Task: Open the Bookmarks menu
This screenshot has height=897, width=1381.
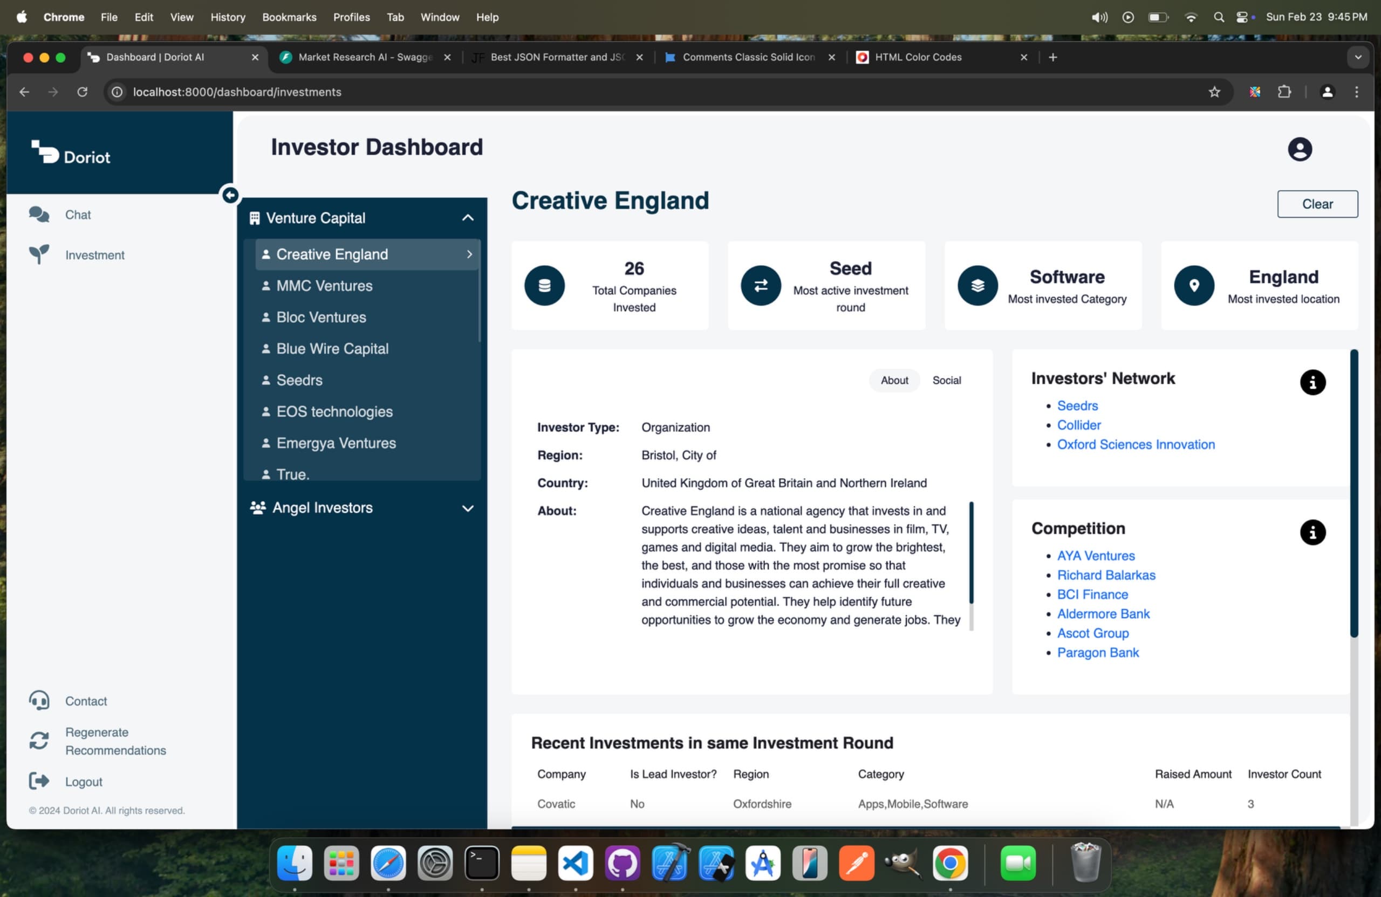Action: (x=289, y=17)
